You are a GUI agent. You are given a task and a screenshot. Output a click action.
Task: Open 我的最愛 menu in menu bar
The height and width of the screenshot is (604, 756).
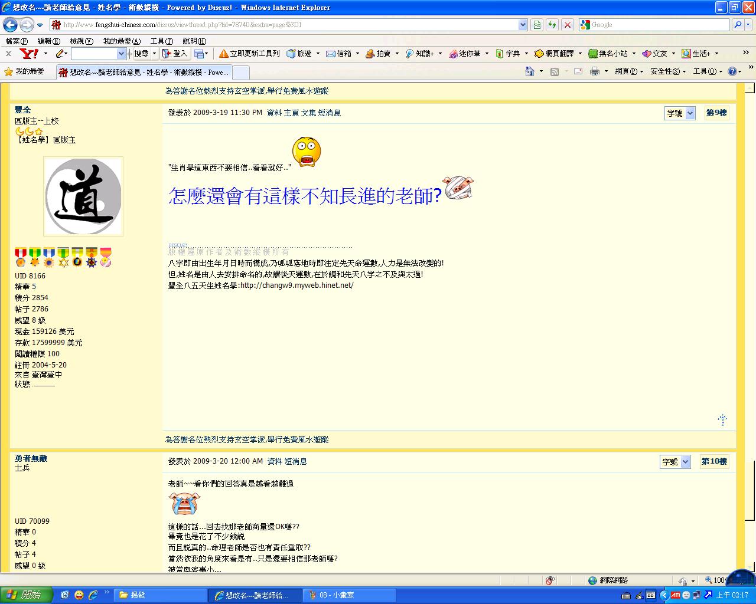coord(121,41)
